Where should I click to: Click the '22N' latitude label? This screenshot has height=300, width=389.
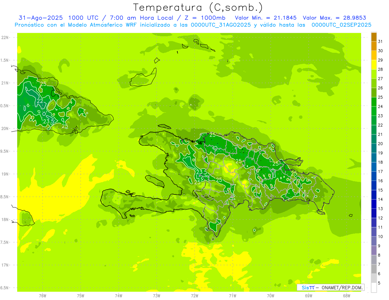click(5, 38)
